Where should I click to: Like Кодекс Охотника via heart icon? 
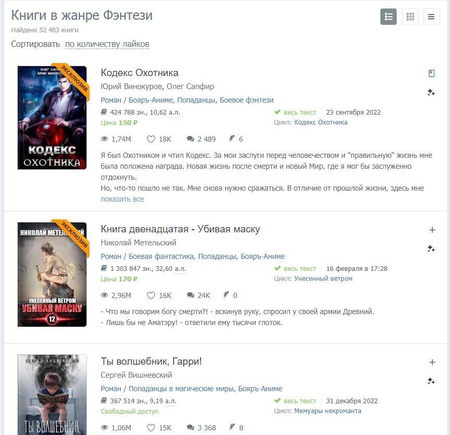(151, 139)
